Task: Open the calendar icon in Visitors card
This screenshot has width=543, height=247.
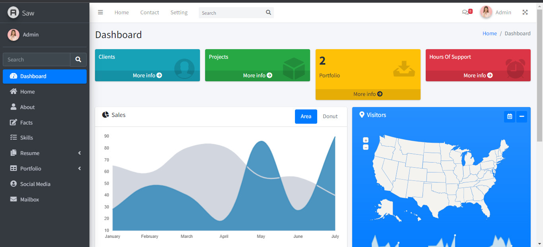Action: pyautogui.click(x=510, y=117)
